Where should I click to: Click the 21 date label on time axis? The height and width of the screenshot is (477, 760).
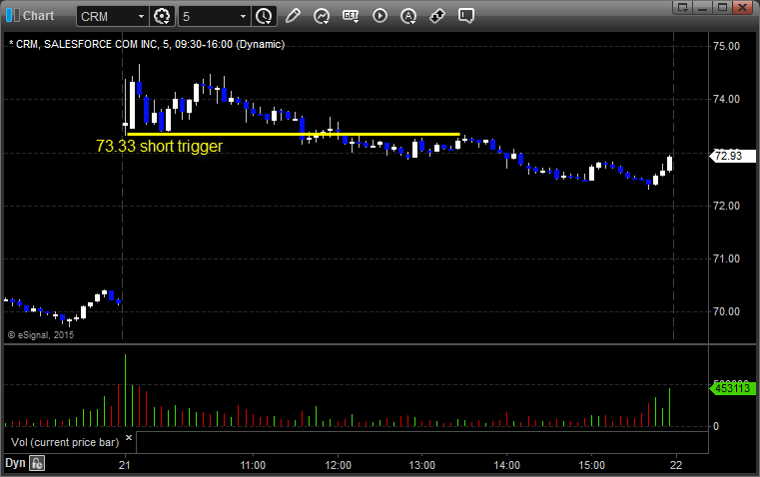(x=125, y=465)
